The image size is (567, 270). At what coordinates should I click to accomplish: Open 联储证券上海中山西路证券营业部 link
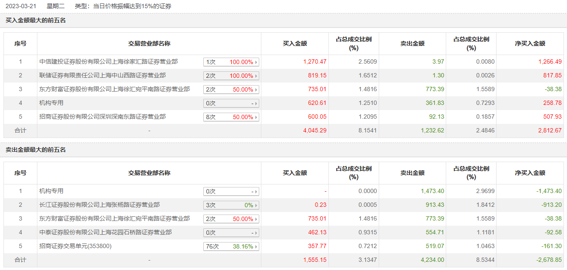[102, 75]
